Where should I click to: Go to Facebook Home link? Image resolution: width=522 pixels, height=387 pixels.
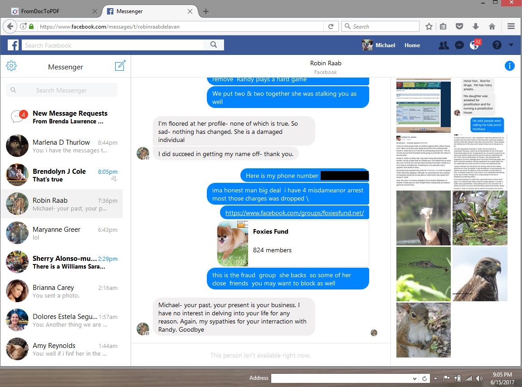tap(412, 45)
